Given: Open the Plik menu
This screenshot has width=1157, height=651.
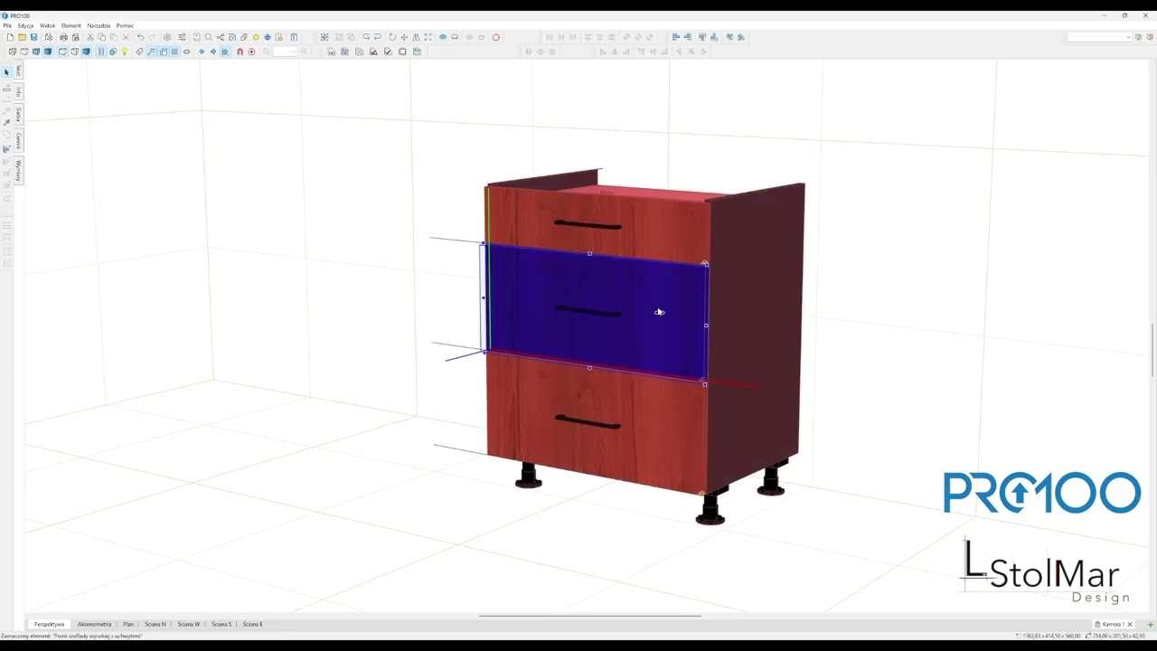Looking at the screenshot, I should click(x=7, y=25).
